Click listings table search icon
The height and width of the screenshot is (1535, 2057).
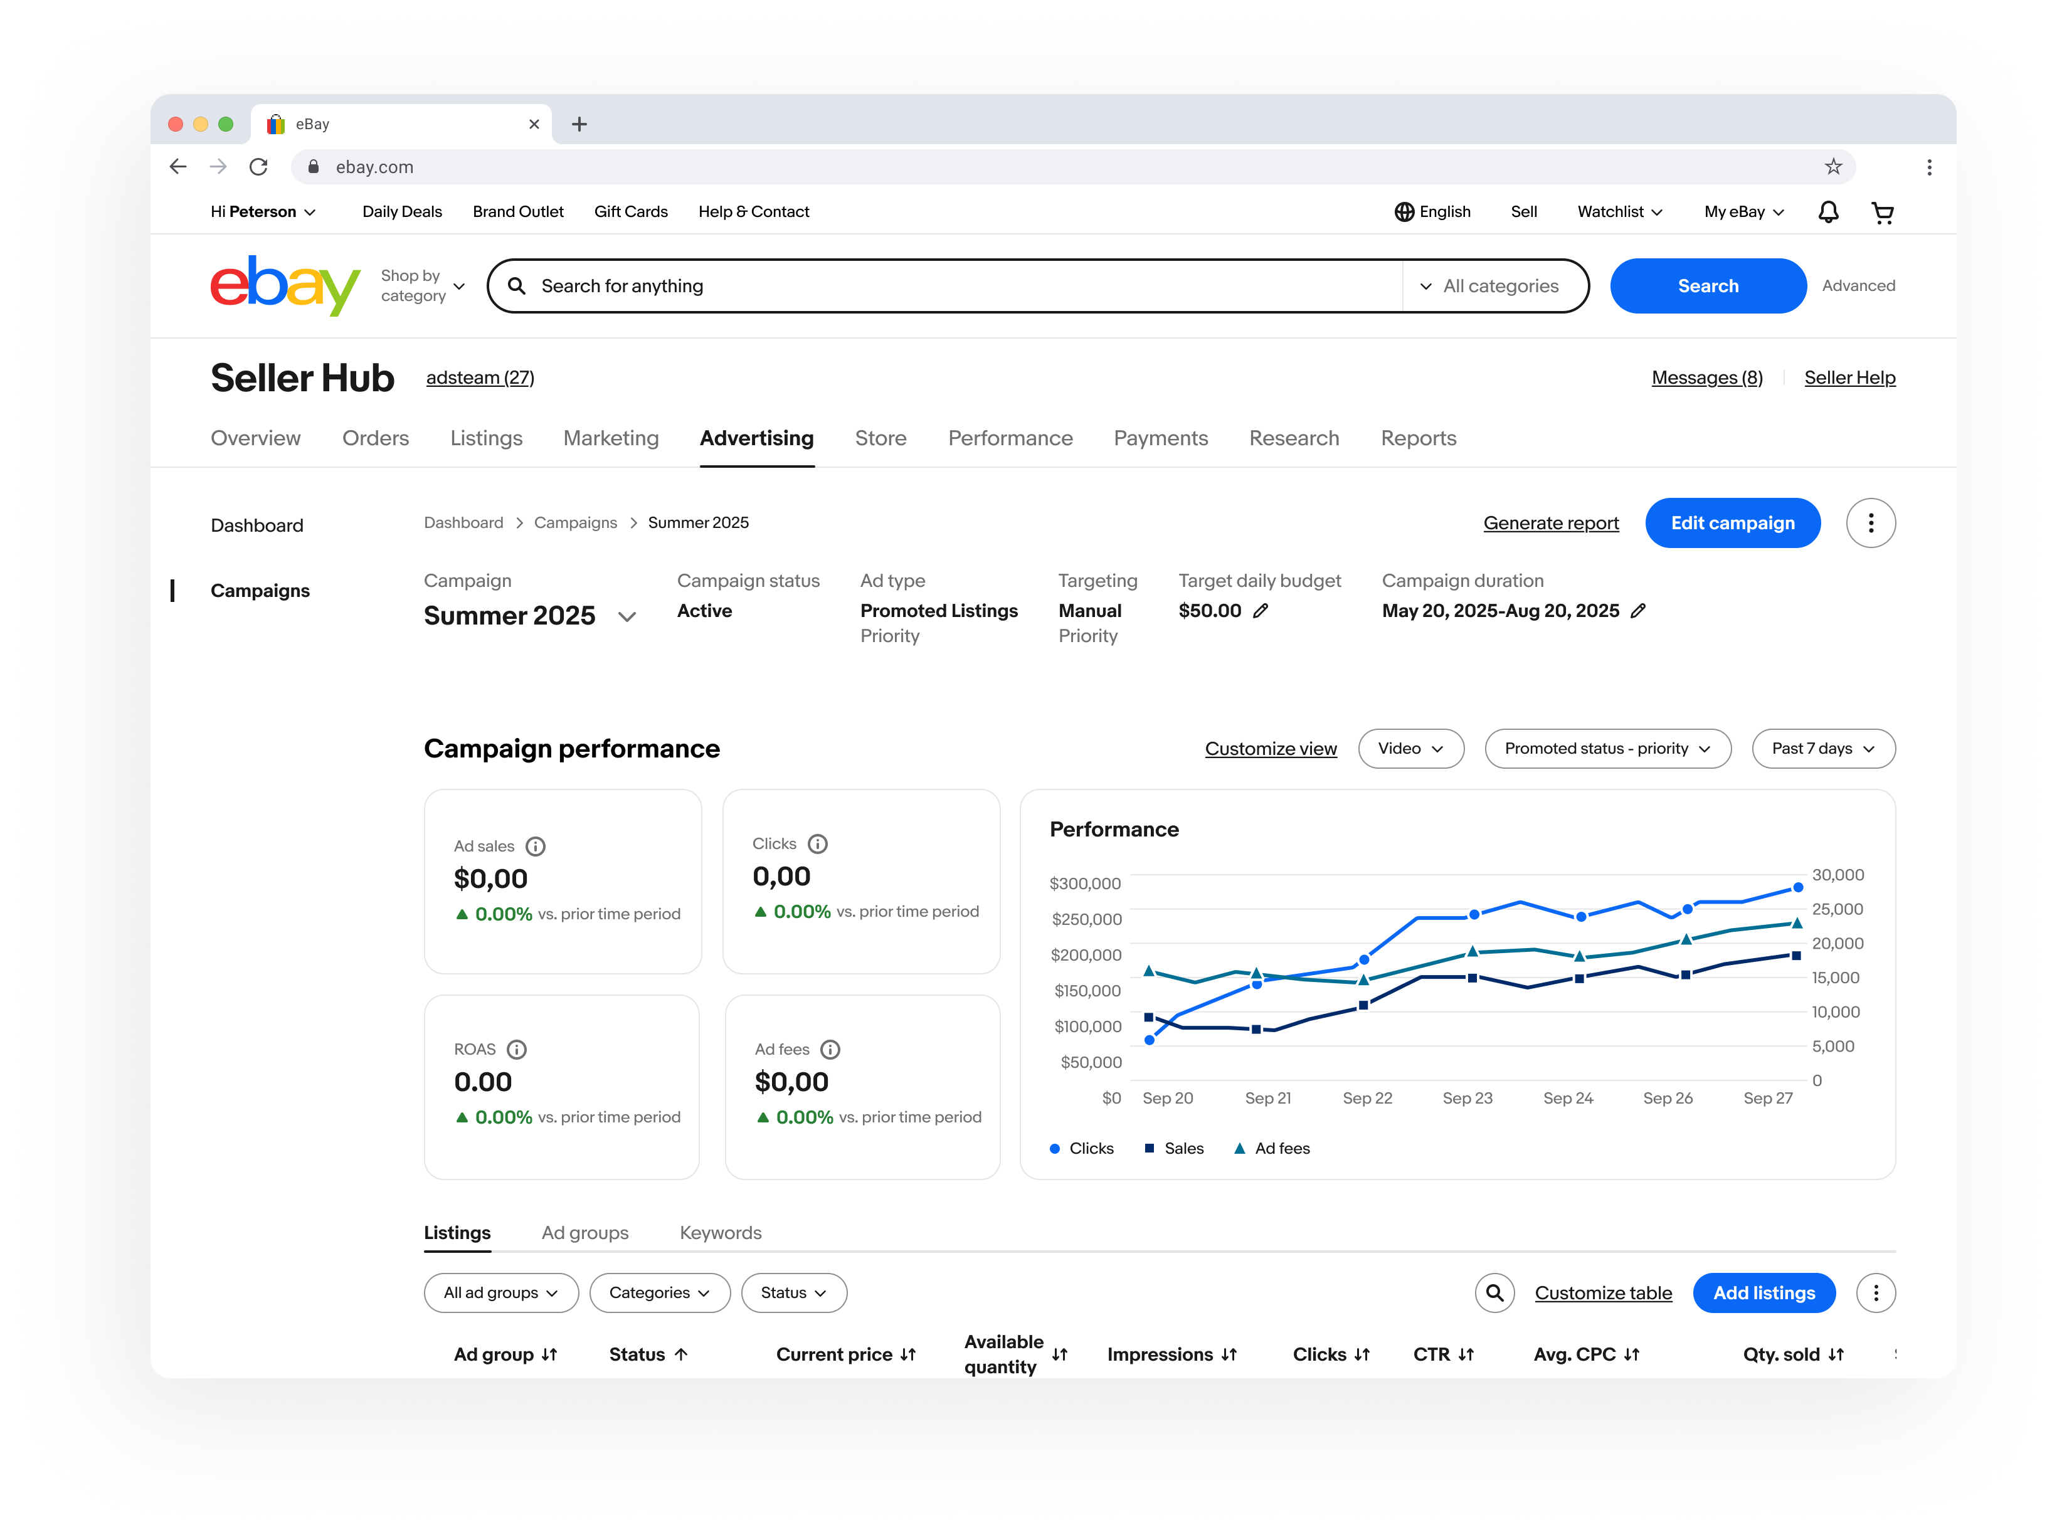[1494, 1292]
